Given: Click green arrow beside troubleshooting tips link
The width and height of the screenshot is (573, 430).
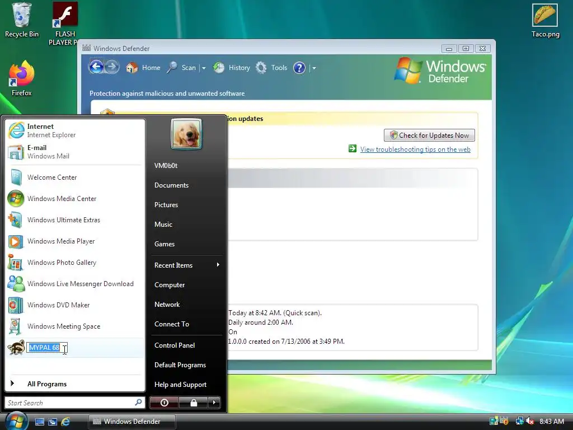Looking at the screenshot, I should click(x=353, y=148).
